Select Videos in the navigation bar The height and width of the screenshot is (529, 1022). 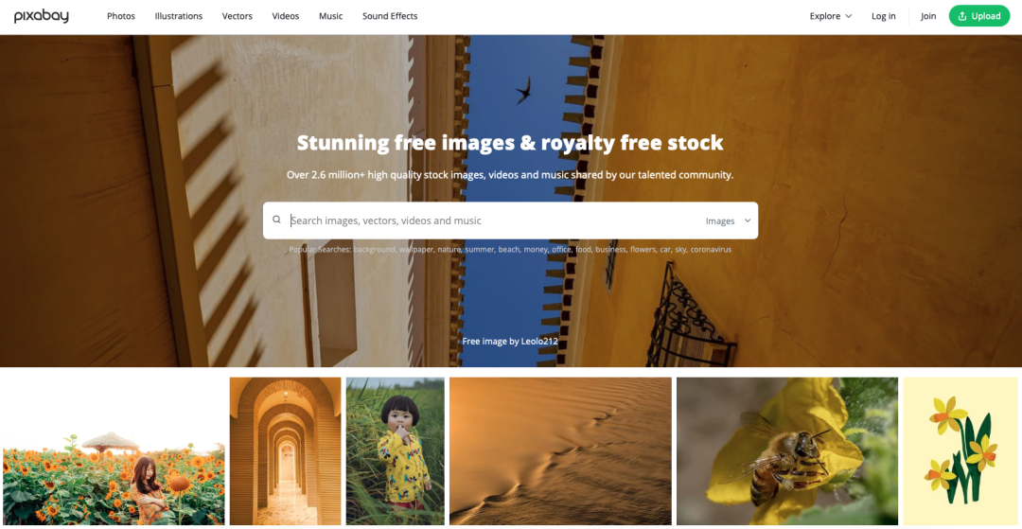[286, 16]
